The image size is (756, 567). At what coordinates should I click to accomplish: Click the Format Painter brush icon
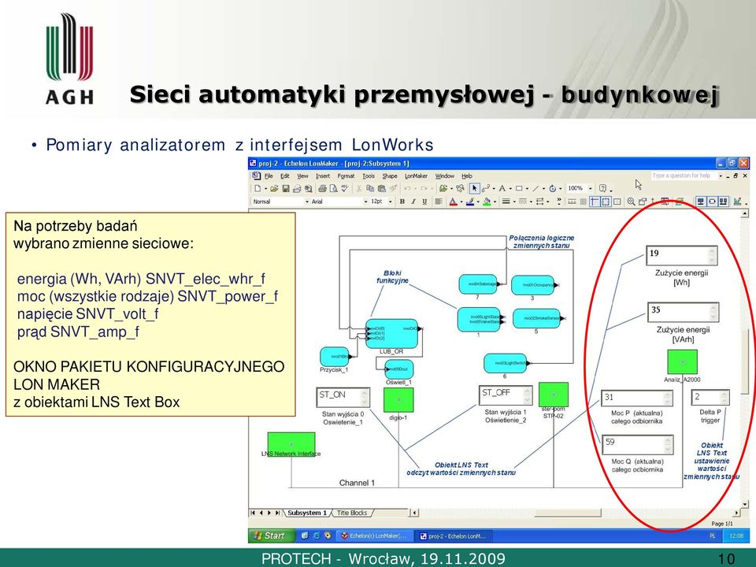pos(394,188)
